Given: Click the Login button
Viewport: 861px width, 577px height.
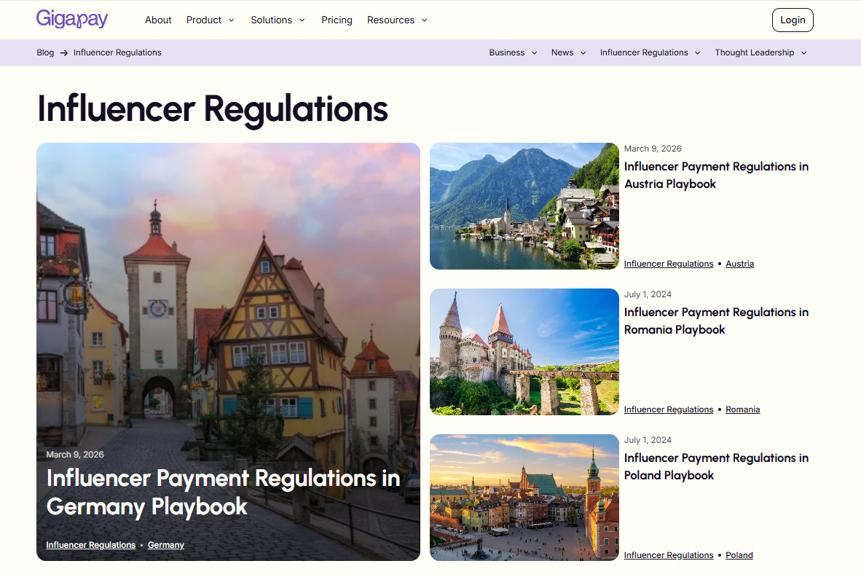Looking at the screenshot, I should 793,20.
